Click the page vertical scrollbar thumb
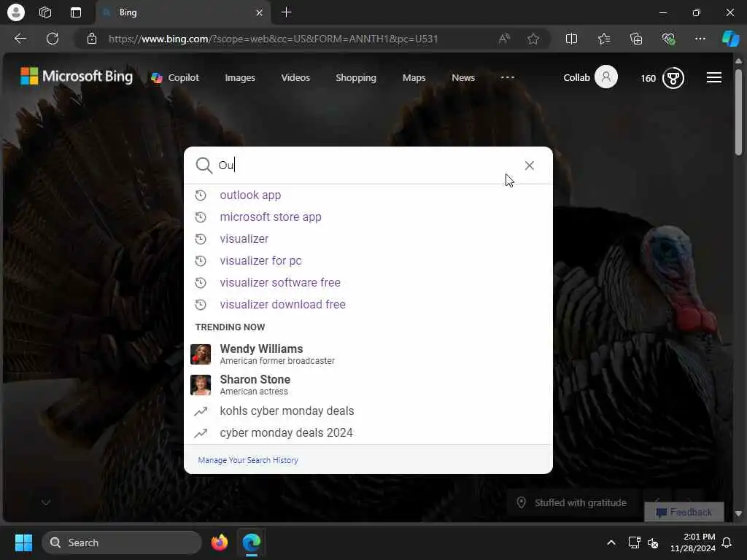 click(738, 112)
